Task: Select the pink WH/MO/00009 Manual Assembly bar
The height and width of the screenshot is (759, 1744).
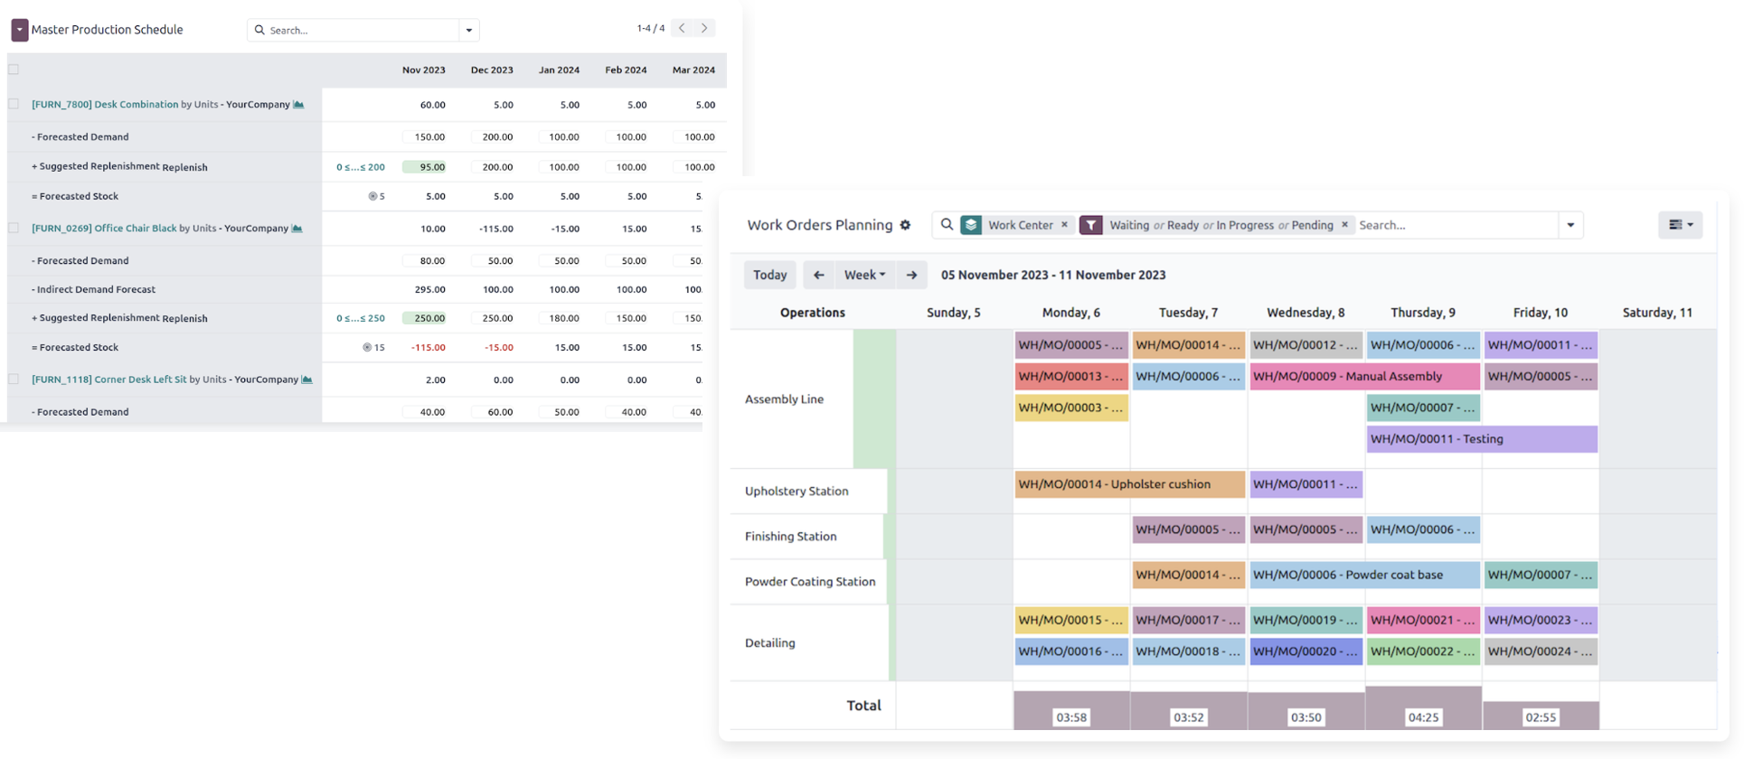Action: coord(1364,376)
